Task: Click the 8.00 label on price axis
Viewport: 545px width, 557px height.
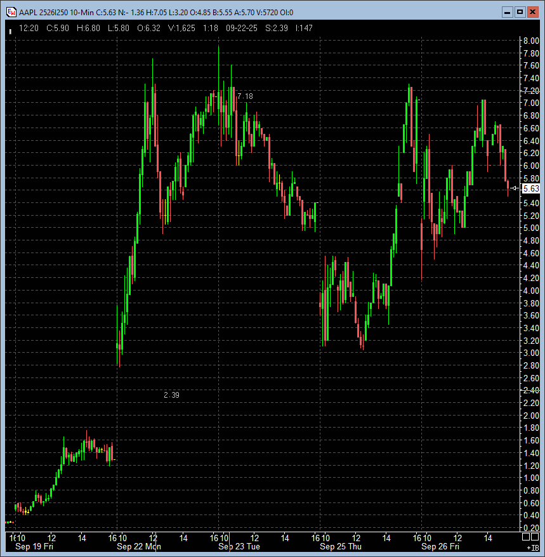Action: tap(530, 41)
